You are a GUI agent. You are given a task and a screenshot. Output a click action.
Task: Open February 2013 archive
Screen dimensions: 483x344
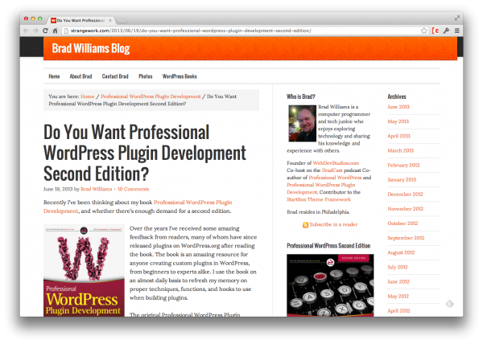click(403, 165)
